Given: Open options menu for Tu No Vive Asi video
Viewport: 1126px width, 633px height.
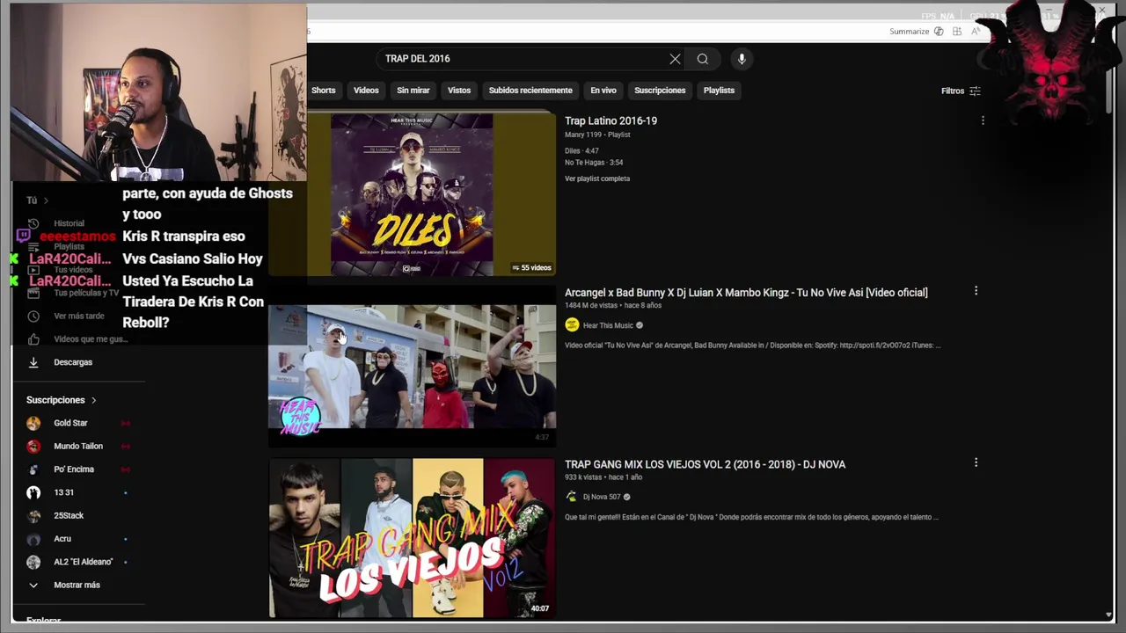Looking at the screenshot, I should 976,291.
